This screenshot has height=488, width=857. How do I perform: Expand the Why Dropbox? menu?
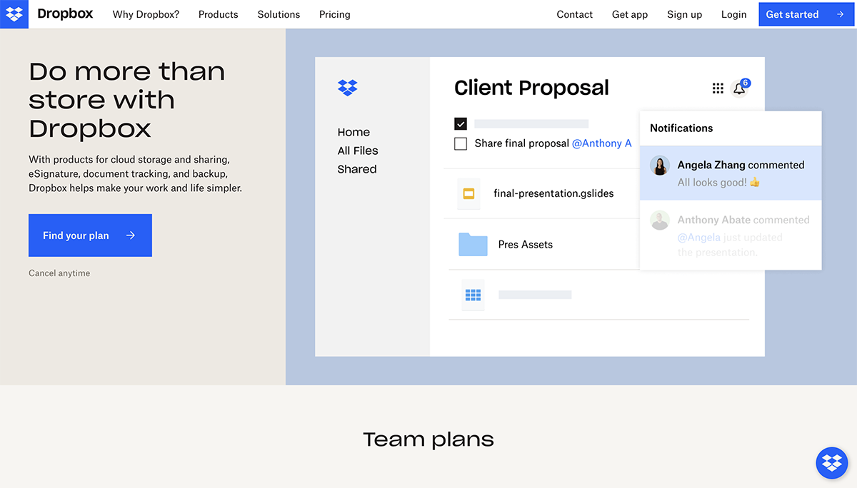coord(146,14)
